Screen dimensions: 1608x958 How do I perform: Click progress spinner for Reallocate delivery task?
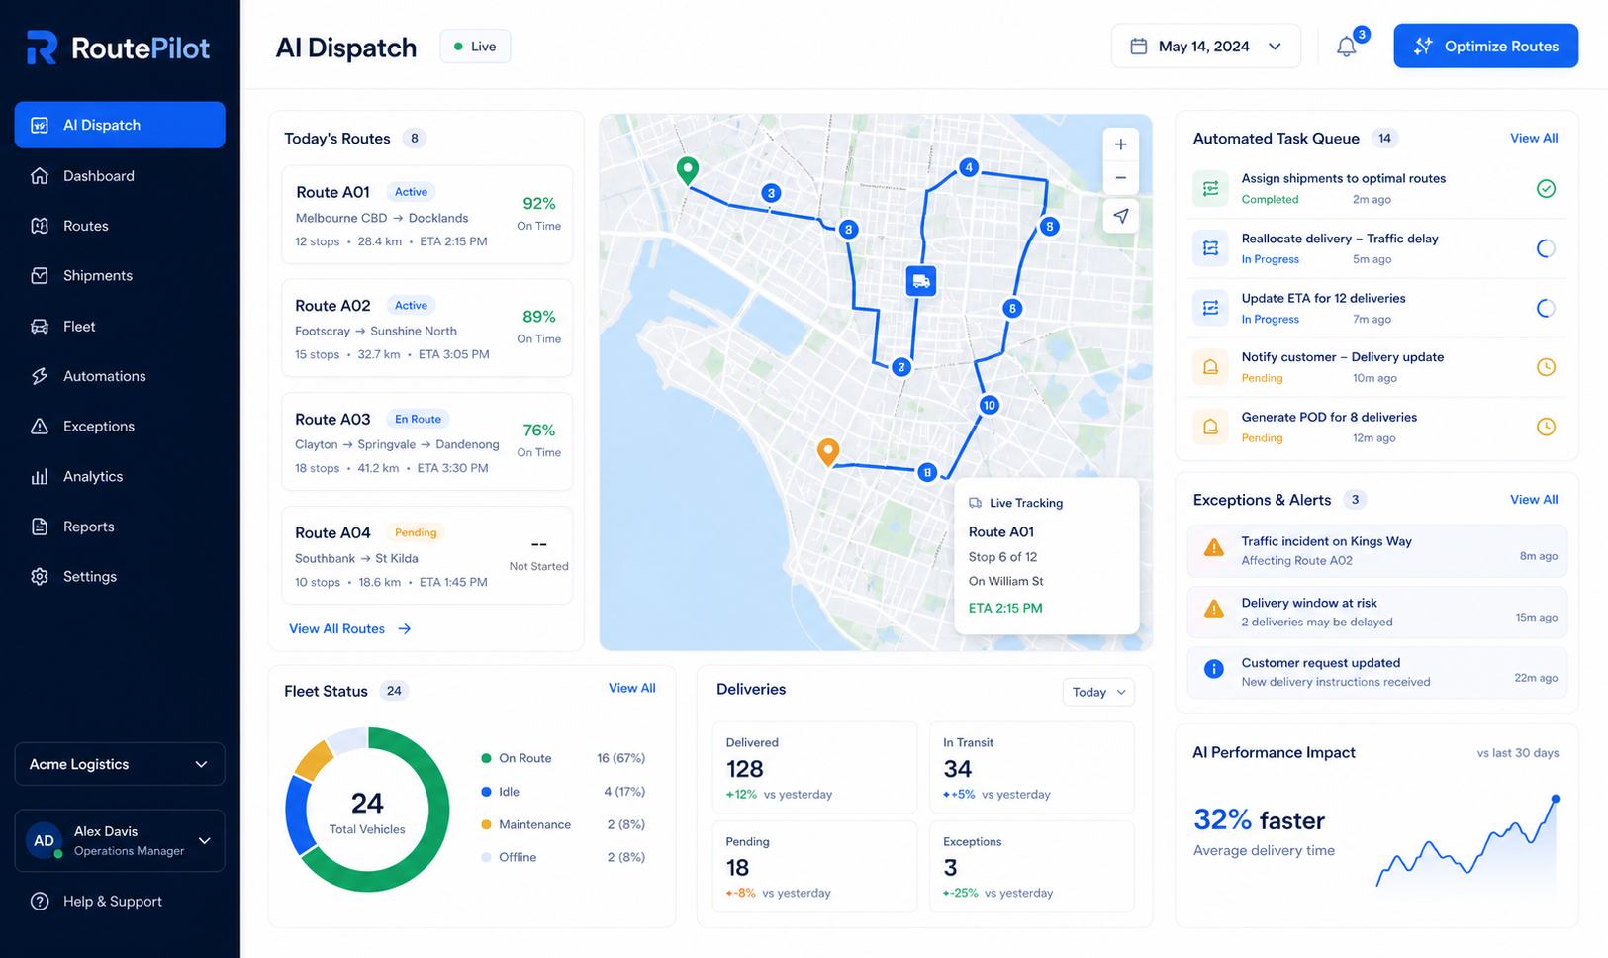coord(1546,248)
